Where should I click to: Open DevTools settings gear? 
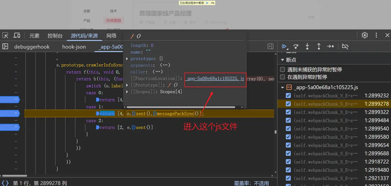(x=365, y=35)
